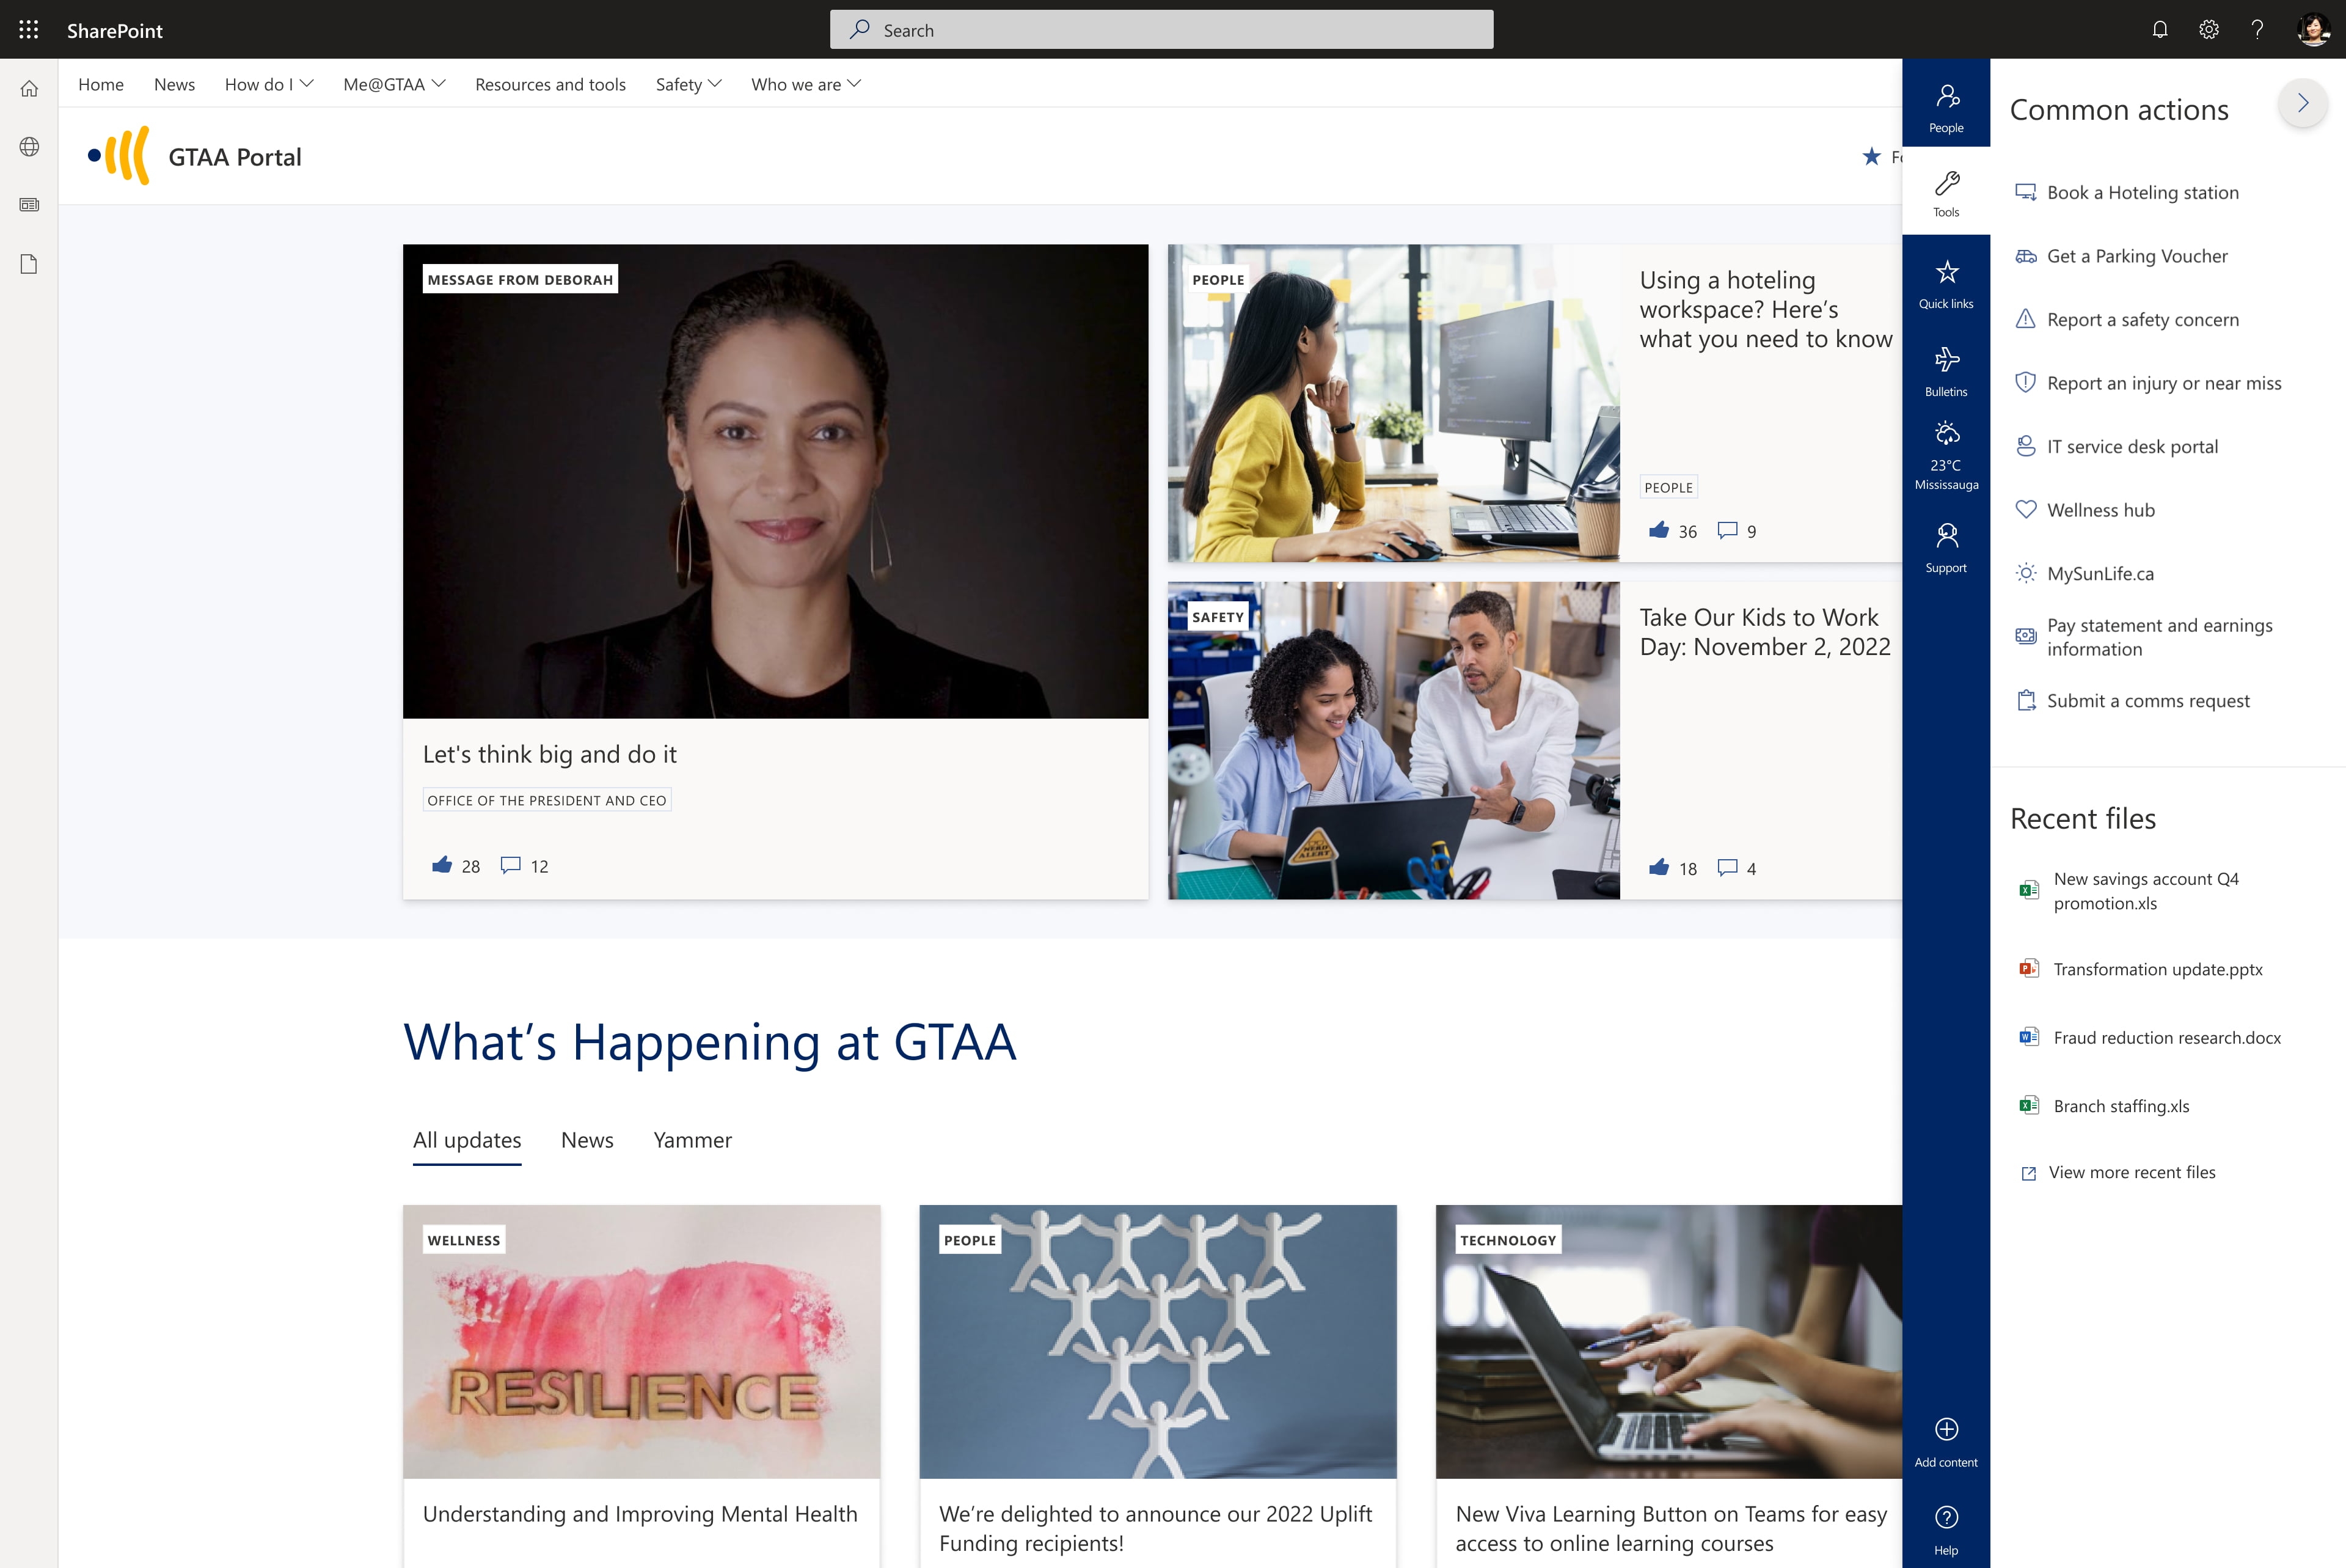
Task: Click the IT service desk portal link
Action: (x=2131, y=444)
